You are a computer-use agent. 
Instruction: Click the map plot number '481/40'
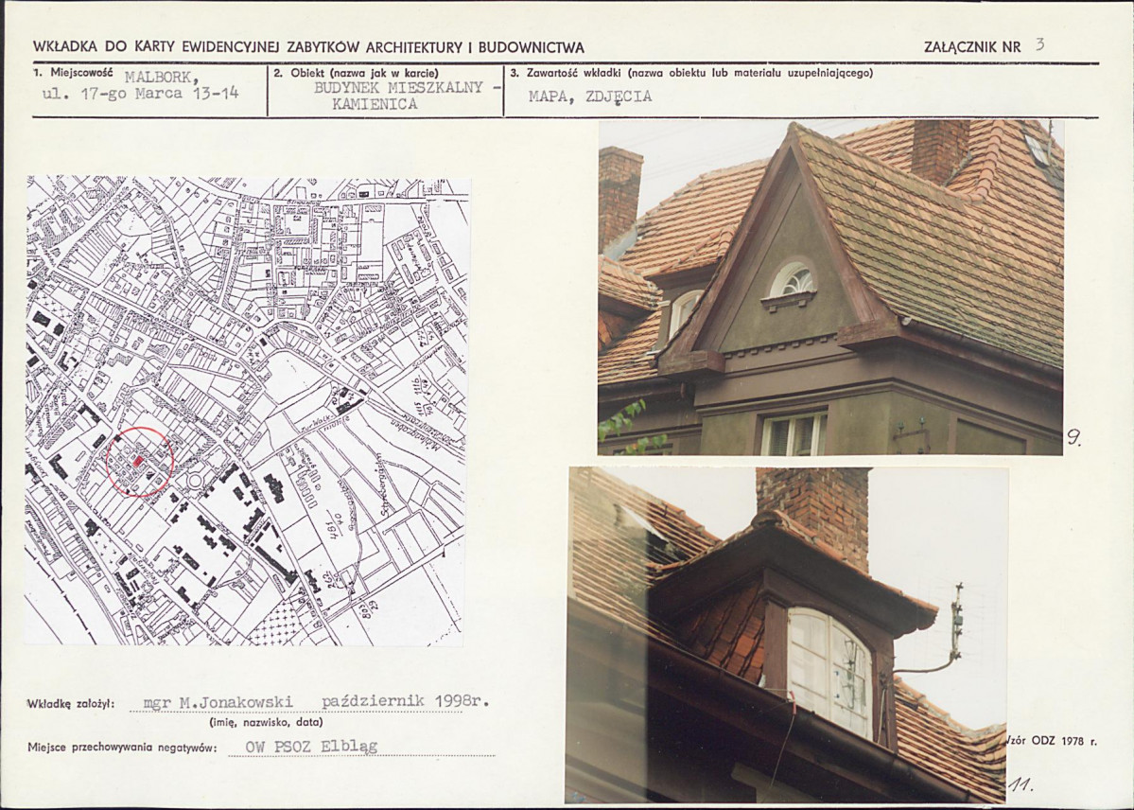tap(334, 525)
